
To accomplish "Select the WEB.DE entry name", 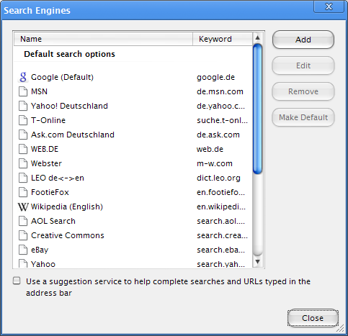I will (x=45, y=149).
